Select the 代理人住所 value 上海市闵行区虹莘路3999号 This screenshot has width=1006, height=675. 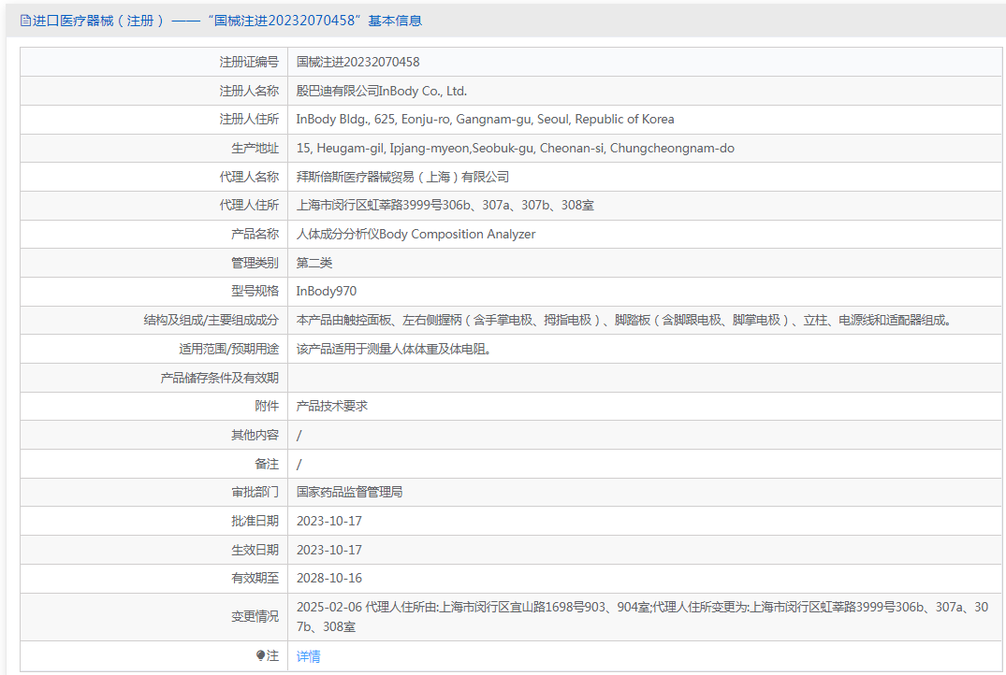(x=445, y=205)
